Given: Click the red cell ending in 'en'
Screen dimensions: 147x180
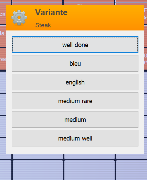Looking at the screenshot, I should click(x=3, y=13).
